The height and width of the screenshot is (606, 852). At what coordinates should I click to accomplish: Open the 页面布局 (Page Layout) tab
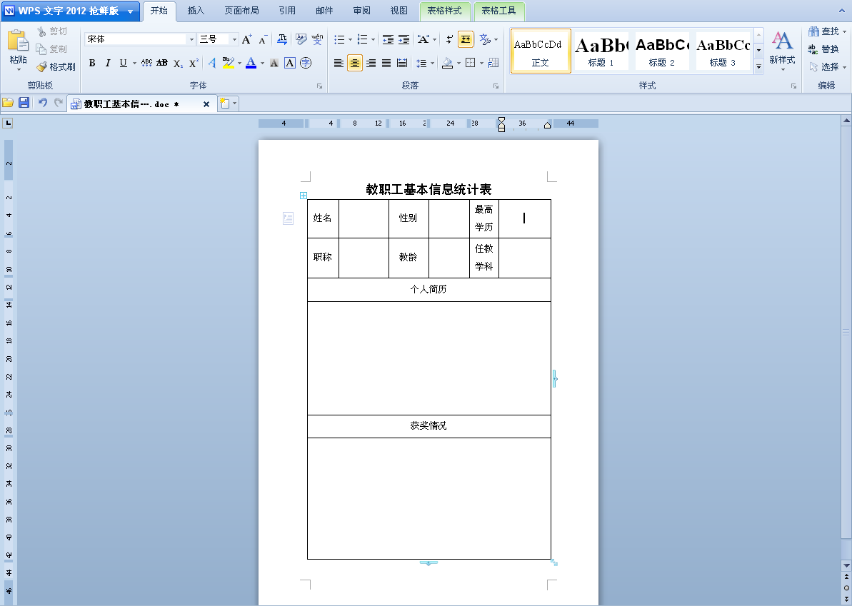241,11
